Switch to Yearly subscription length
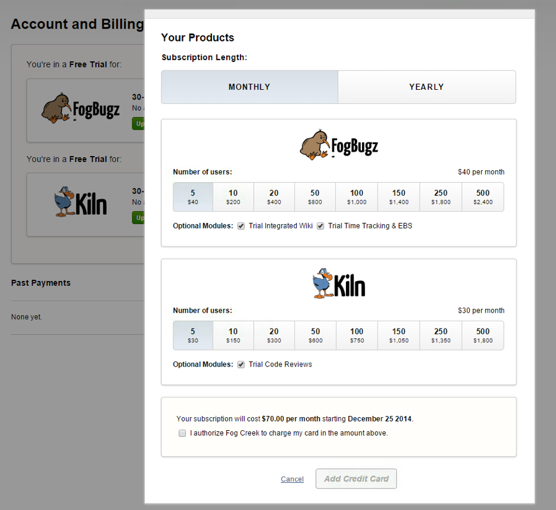556x510 pixels. pos(427,87)
